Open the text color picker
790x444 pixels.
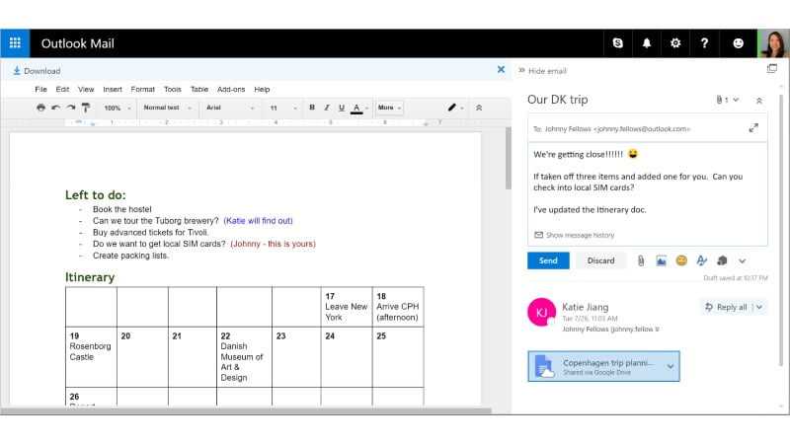(356, 108)
